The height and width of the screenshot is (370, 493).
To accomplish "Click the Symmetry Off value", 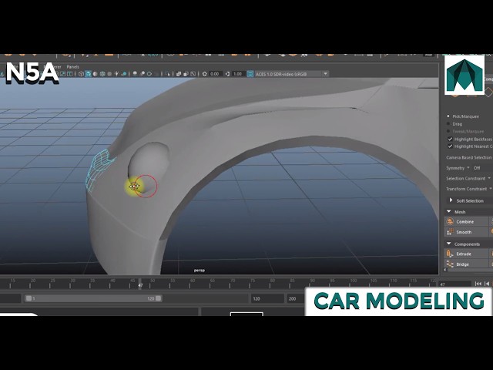I will (x=477, y=168).
